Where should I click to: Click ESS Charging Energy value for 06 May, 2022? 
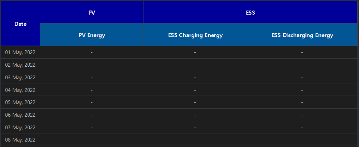click(195, 115)
